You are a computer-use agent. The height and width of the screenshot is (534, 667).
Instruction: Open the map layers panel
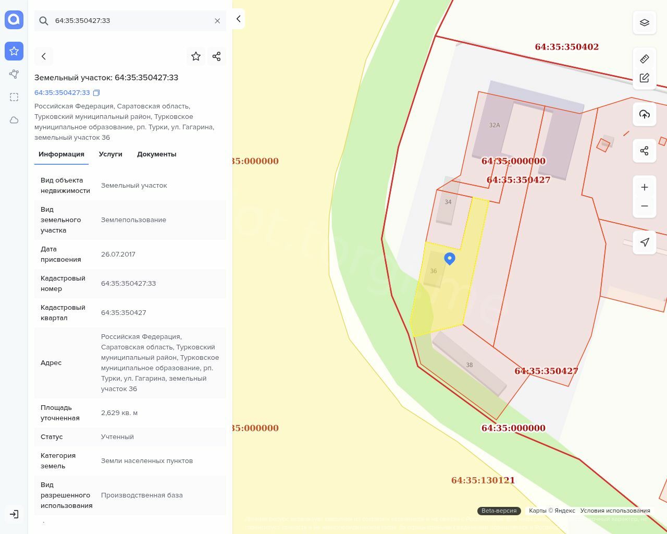(x=645, y=23)
